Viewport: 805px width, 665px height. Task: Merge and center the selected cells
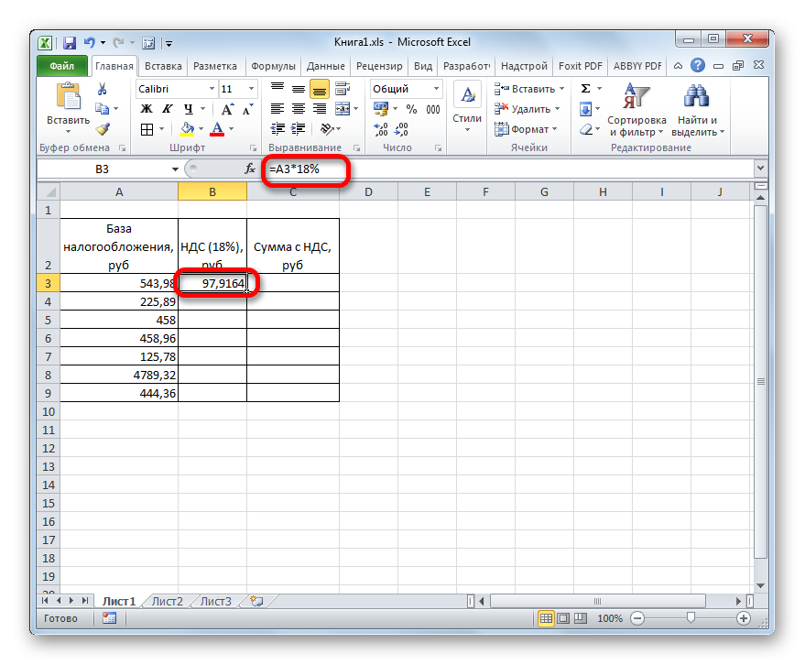[343, 109]
